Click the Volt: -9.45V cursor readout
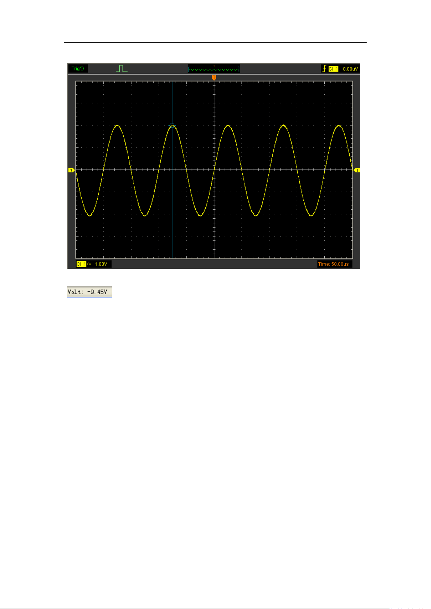This screenshot has height=609, width=431. pos(89,292)
